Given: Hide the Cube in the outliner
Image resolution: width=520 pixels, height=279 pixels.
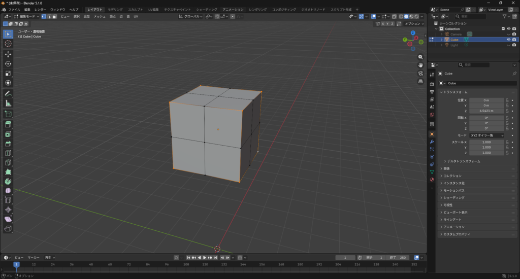Looking at the screenshot, I should [508, 39].
